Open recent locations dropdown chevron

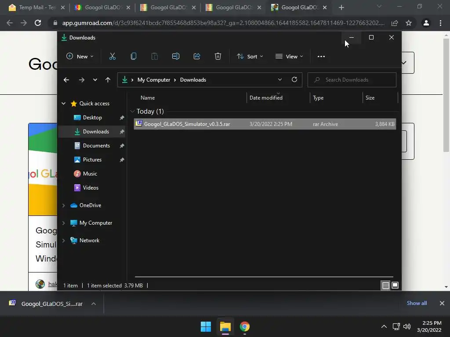point(95,80)
